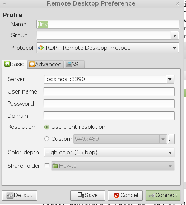This screenshot has width=186, height=205.
Task: Click the window menu arrow in title bar
Action: click(4, 4)
